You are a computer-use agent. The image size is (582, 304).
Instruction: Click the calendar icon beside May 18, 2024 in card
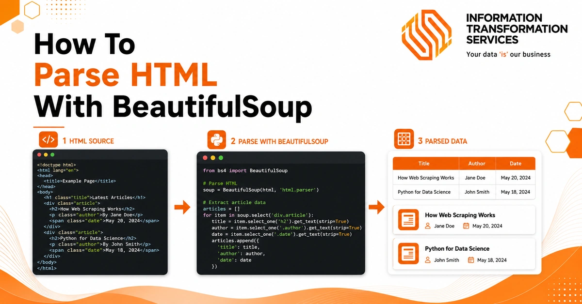[471, 260]
